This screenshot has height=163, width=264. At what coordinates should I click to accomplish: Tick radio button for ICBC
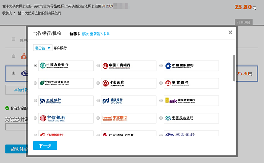pyautogui.click(x=98, y=66)
